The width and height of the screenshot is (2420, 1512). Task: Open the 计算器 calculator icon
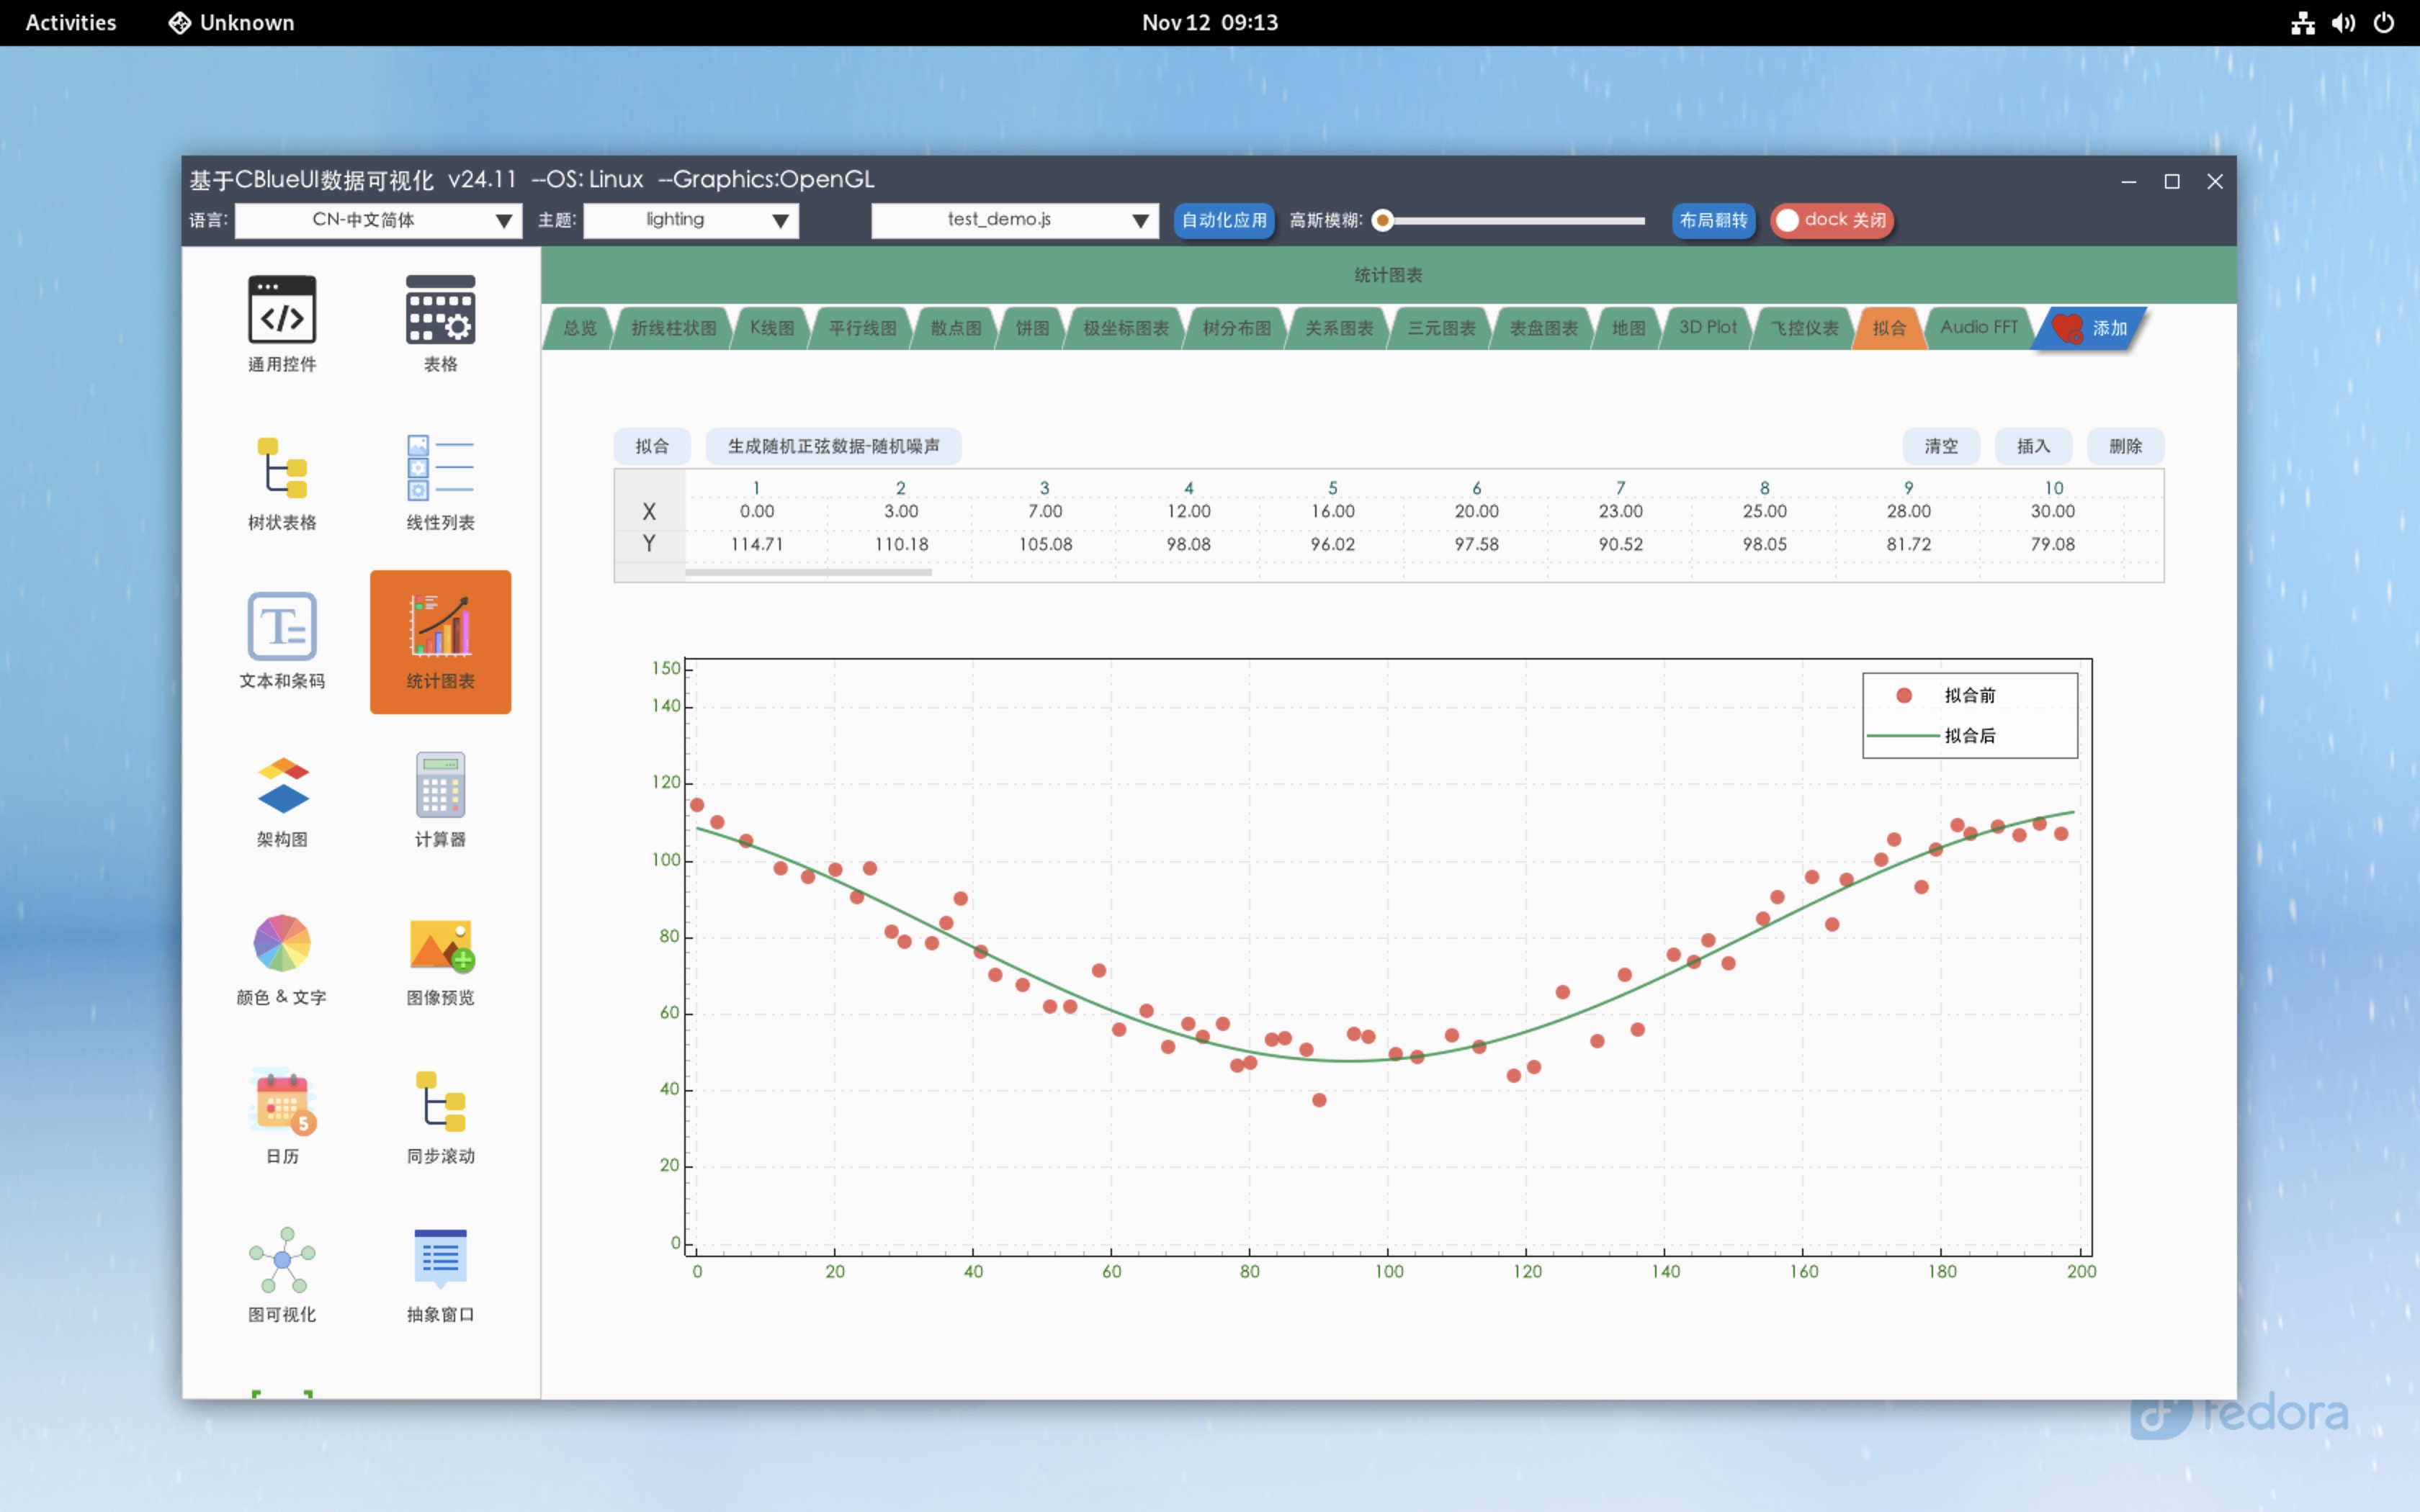pyautogui.click(x=440, y=785)
